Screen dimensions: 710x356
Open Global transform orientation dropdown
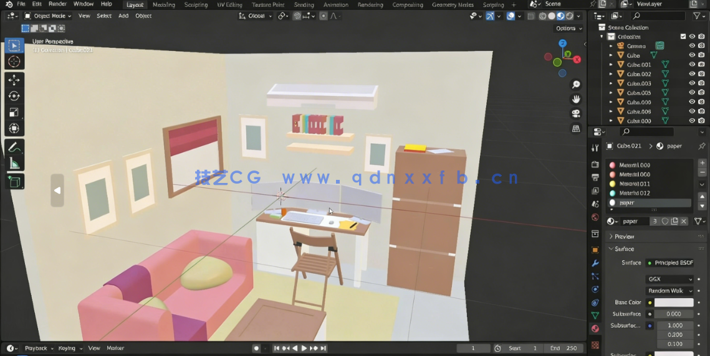click(256, 16)
